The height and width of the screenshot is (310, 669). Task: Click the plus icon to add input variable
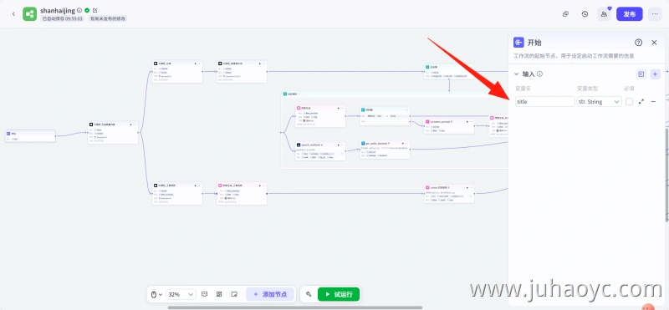click(x=655, y=74)
